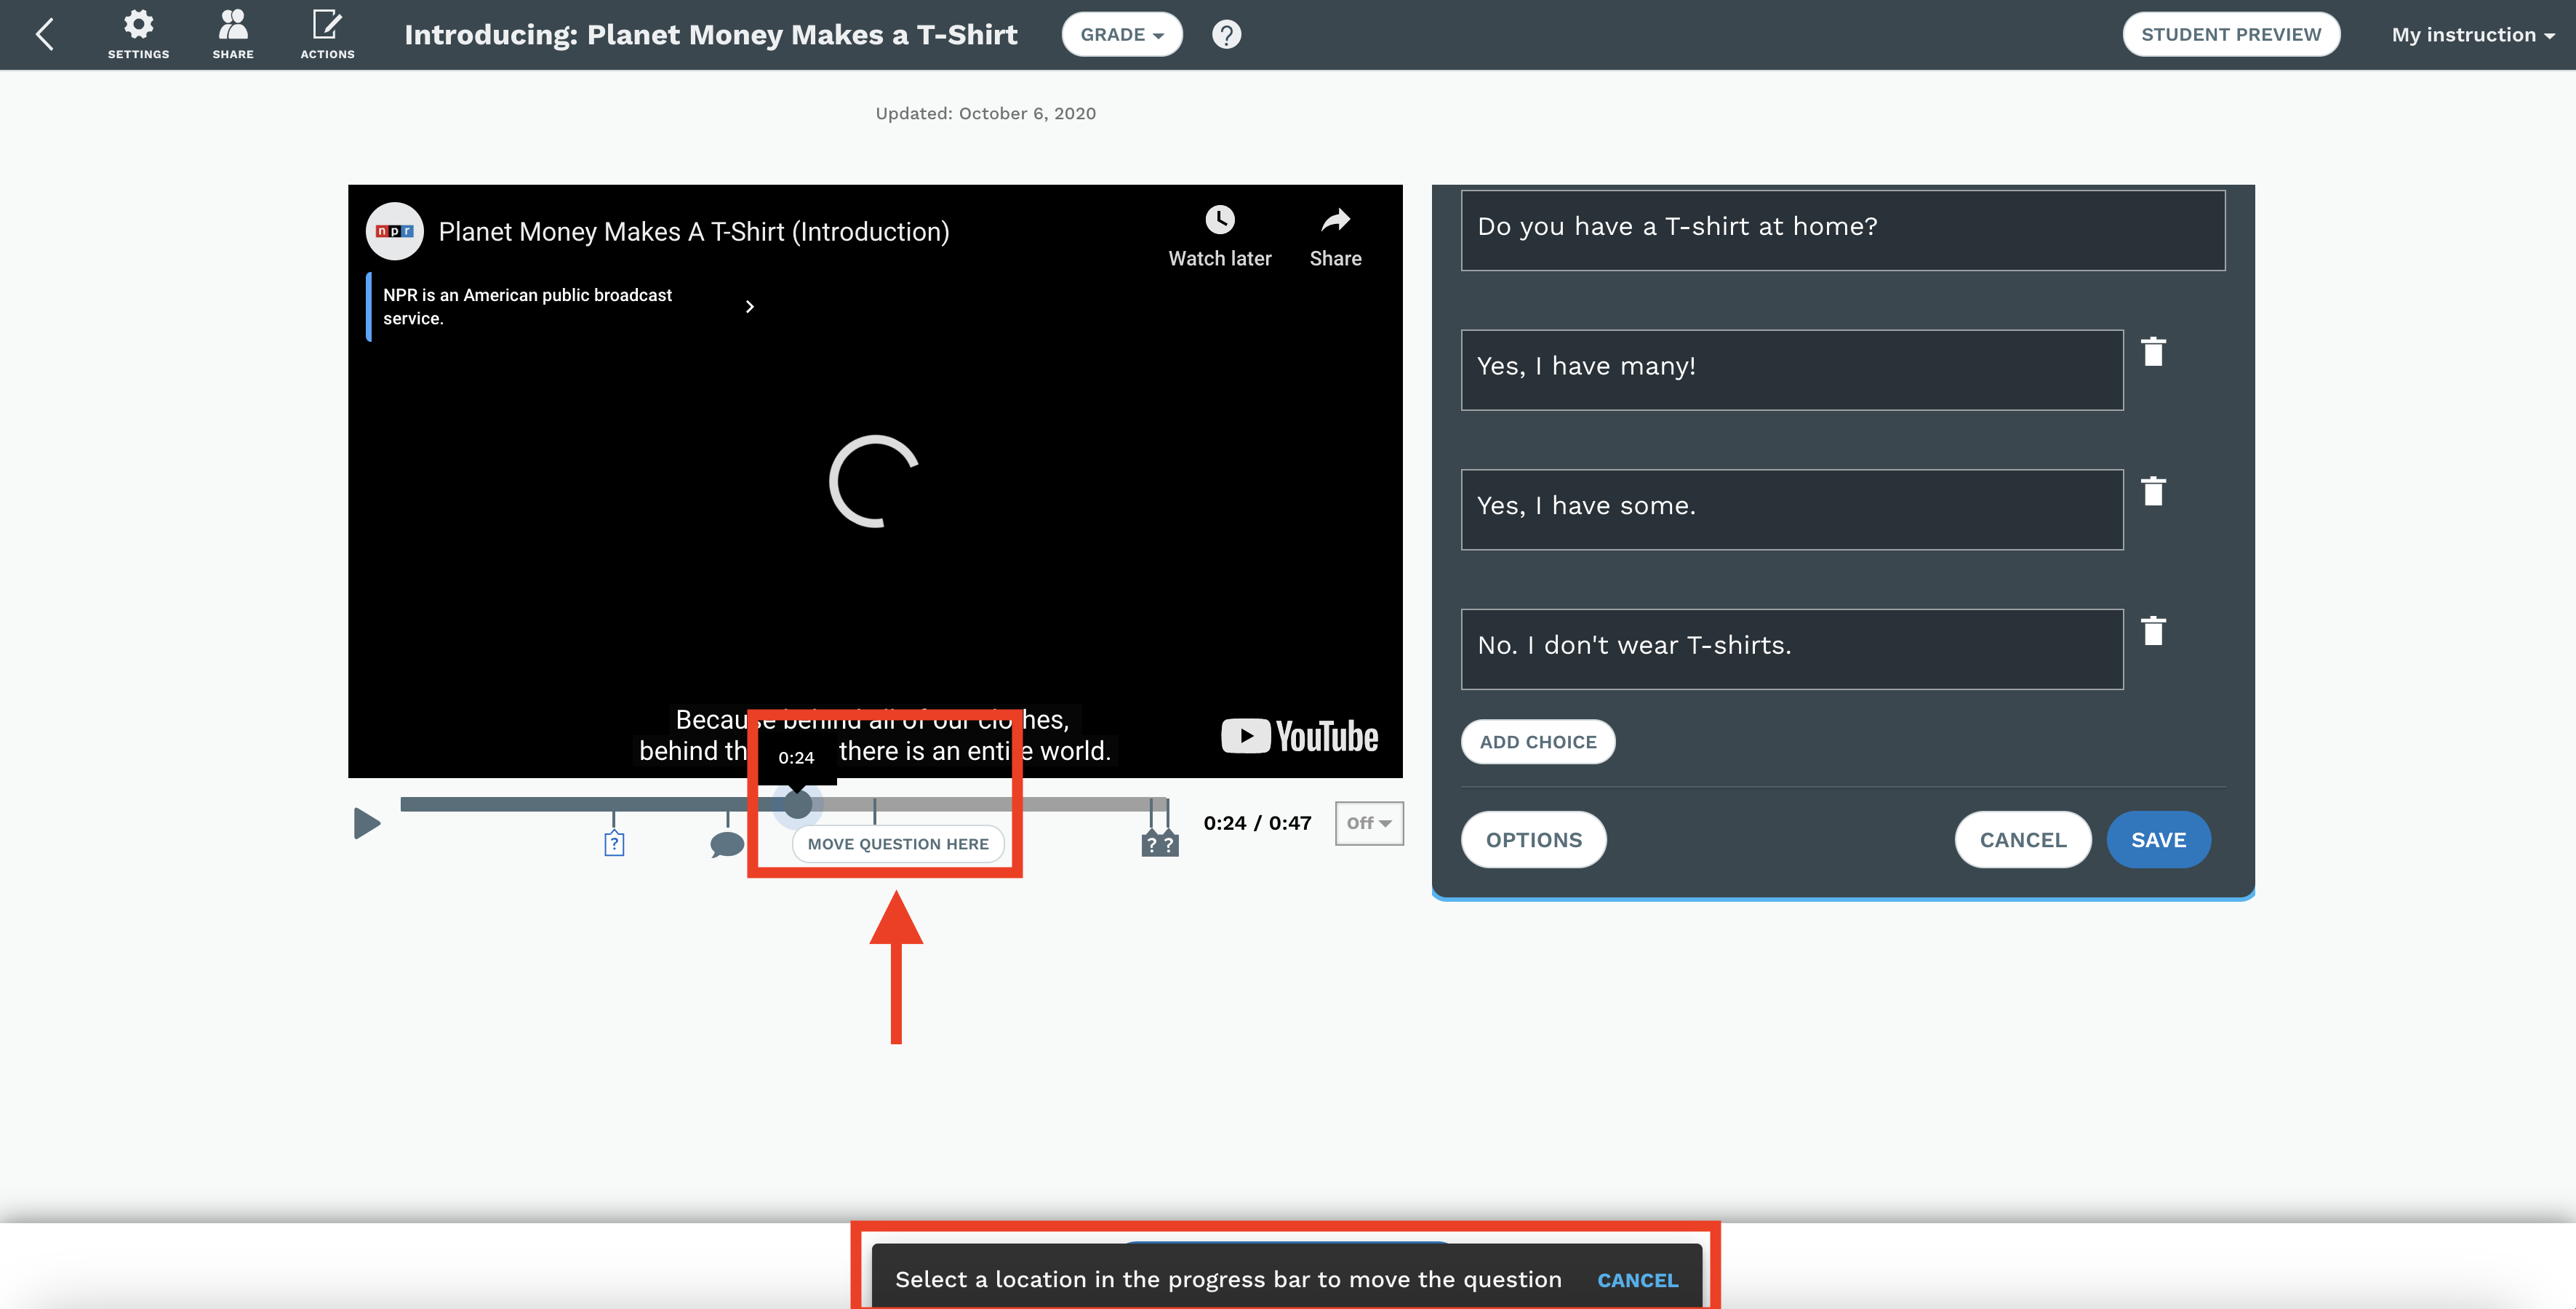Viewport: 2576px width, 1309px height.
Task: Cancel editing the question
Action: [2022, 840]
